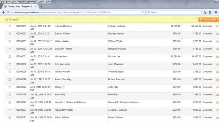Bookmark this page with the star icon
Image resolution: width=219 pixels, height=123 pixels.
coord(205,12)
